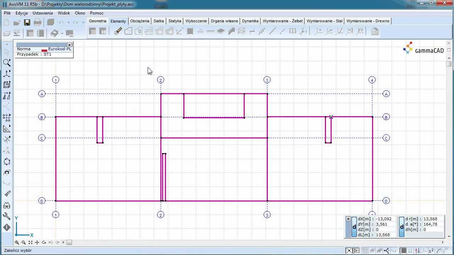Open the Widok menu
454x255 pixels.
[64, 13]
